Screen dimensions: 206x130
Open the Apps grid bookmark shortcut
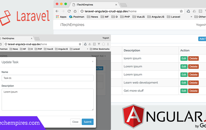point(61,17)
